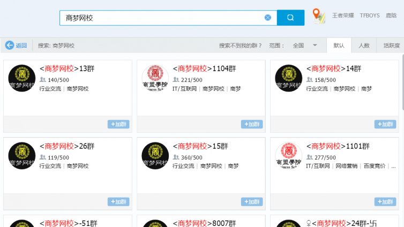The image size is (404, 227).
Task: Click 百度竞价 tag on 1101群
Action: tap(375, 166)
